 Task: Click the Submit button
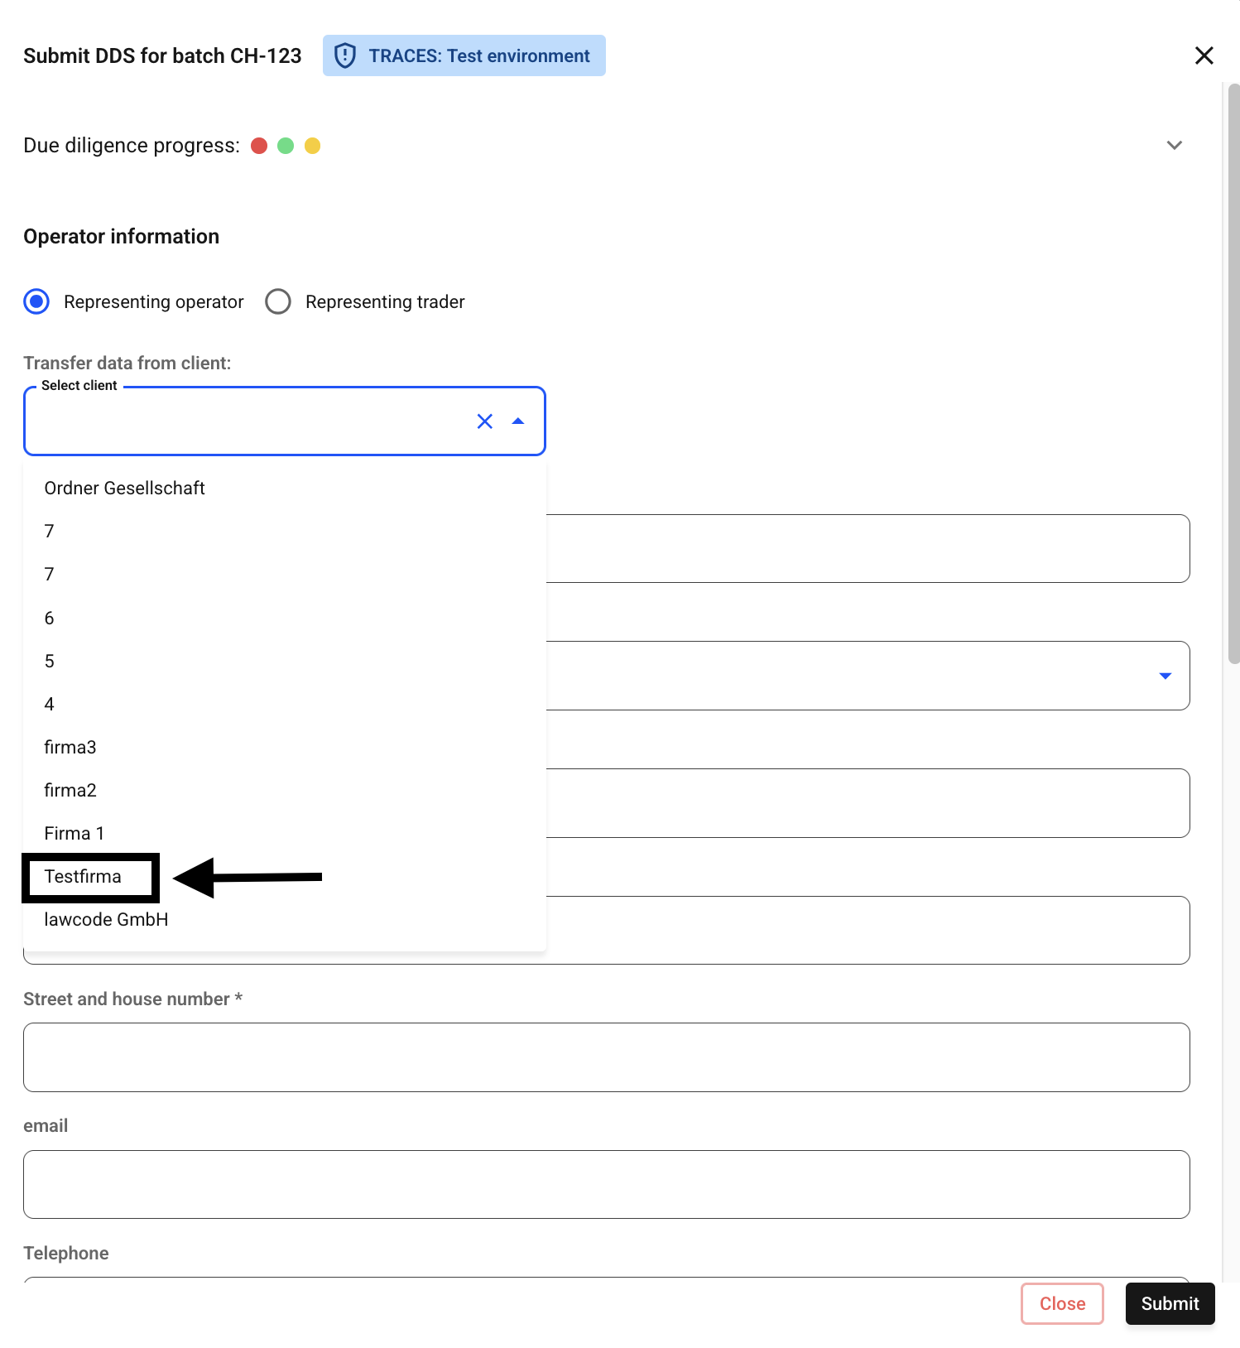(x=1170, y=1303)
